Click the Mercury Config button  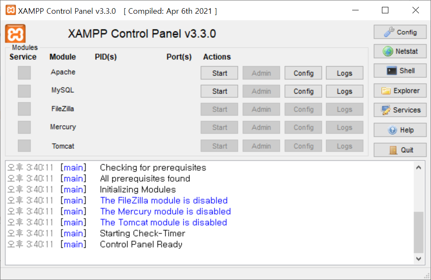[x=303, y=127]
